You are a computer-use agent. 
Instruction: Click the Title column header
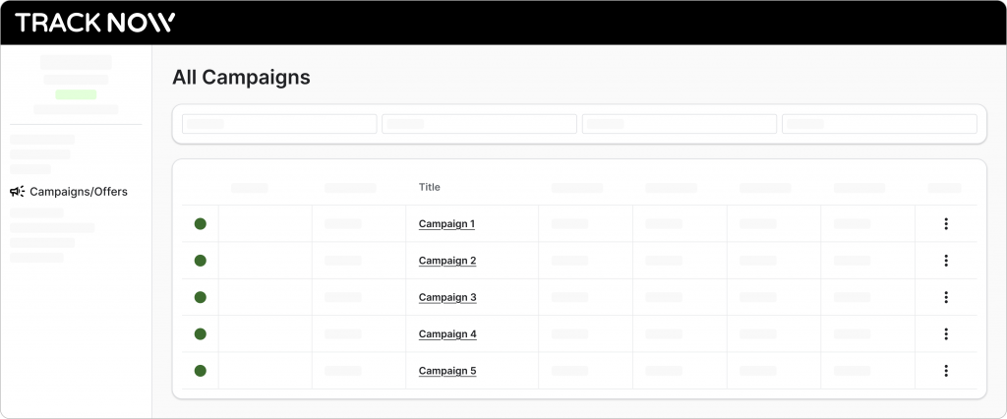(430, 187)
